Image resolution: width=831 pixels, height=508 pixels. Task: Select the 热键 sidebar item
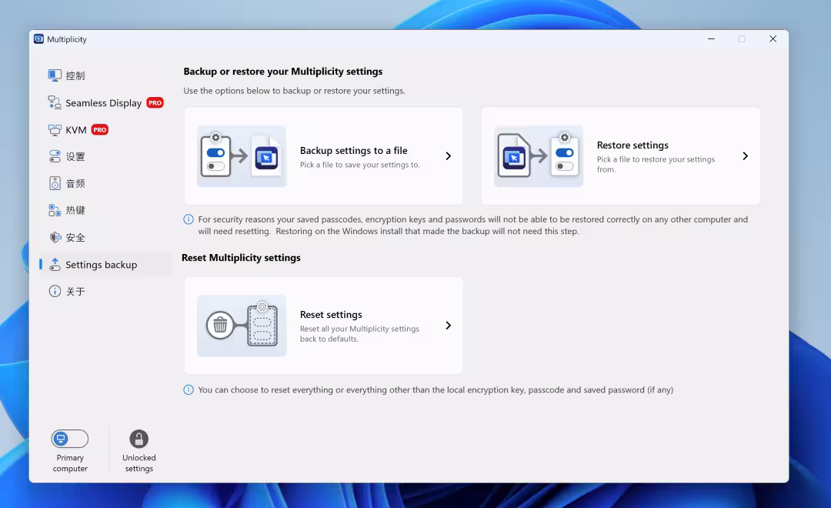pos(106,211)
